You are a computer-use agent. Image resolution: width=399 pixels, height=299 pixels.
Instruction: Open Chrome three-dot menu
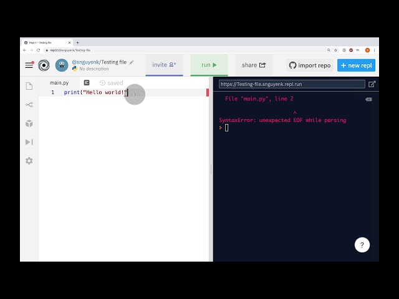coord(374,50)
